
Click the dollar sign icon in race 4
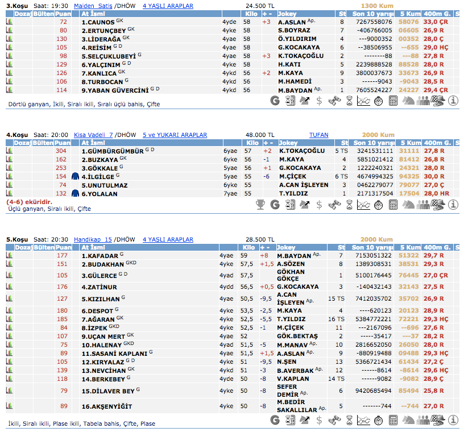pyautogui.click(x=319, y=204)
